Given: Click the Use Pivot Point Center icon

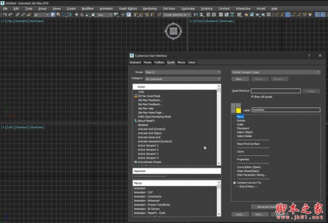Looking at the screenshot, I should (x=116, y=15).
